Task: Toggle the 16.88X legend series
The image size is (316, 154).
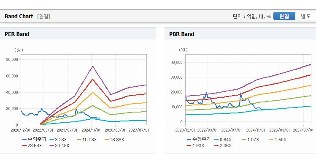Action: point(114,140)
